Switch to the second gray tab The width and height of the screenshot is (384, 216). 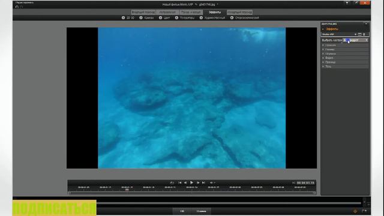(x=167, y=12)
